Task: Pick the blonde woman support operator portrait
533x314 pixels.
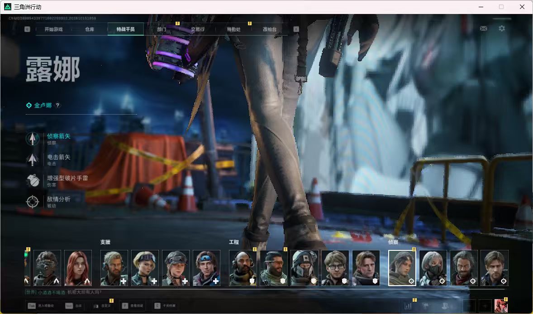Action: [x=145, y=268]
